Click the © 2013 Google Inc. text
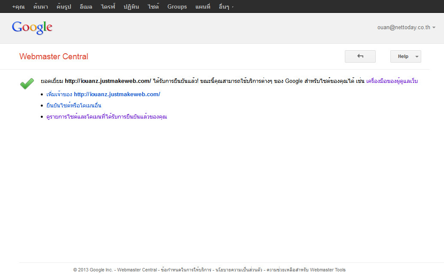 93,270
